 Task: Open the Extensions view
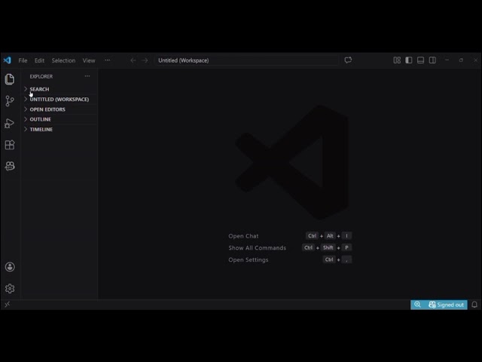(10, 145)
